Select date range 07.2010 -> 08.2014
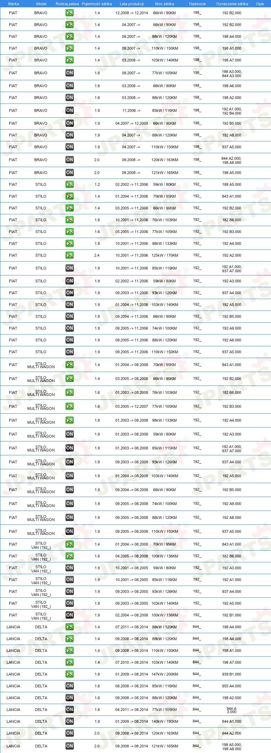The width and height of the screenshot is (271, 753). [x=132, y=662]
